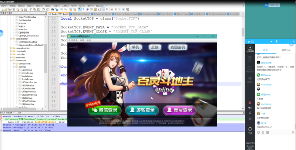Open emoji picker in chat input bar
This screenshot has width=296, height=150.
tap(258, 133)
